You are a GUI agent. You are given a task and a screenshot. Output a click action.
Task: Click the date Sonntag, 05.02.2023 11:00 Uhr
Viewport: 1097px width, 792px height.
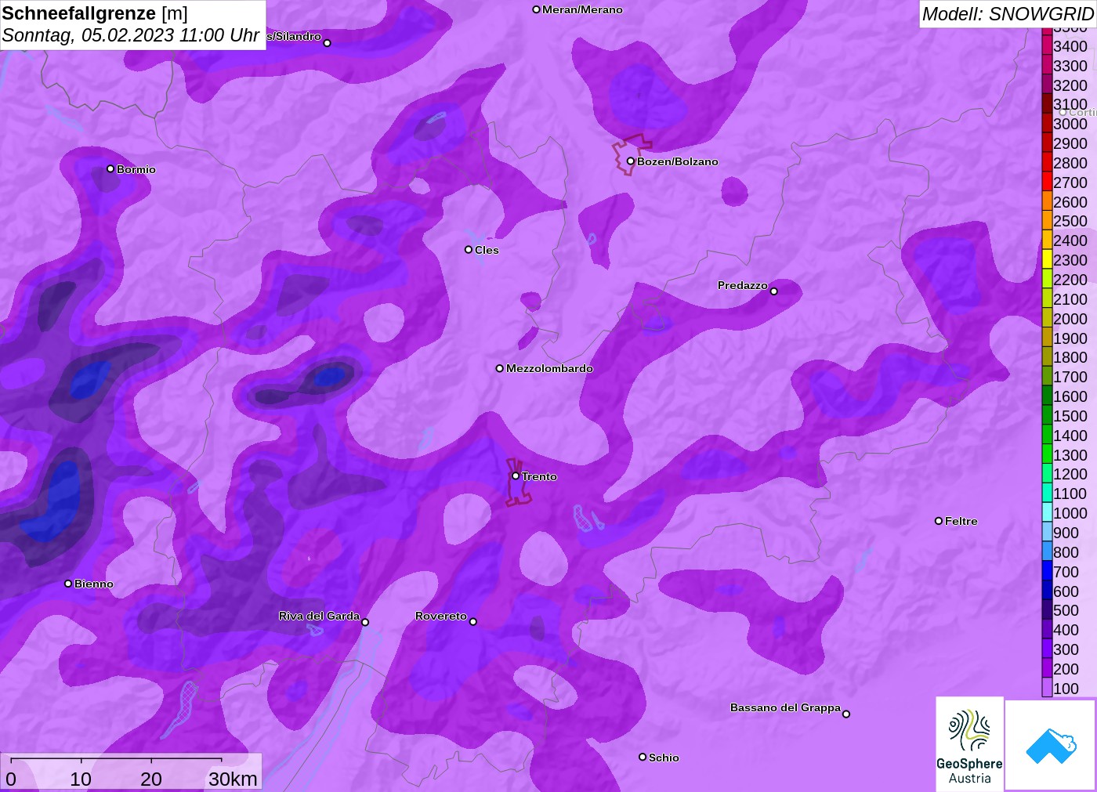tap(131, 35)
